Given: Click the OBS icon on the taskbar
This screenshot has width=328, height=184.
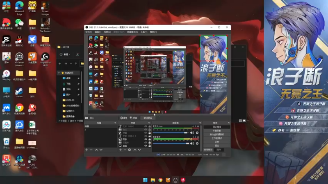Looking at the screenshot, I should pos(175,180).
